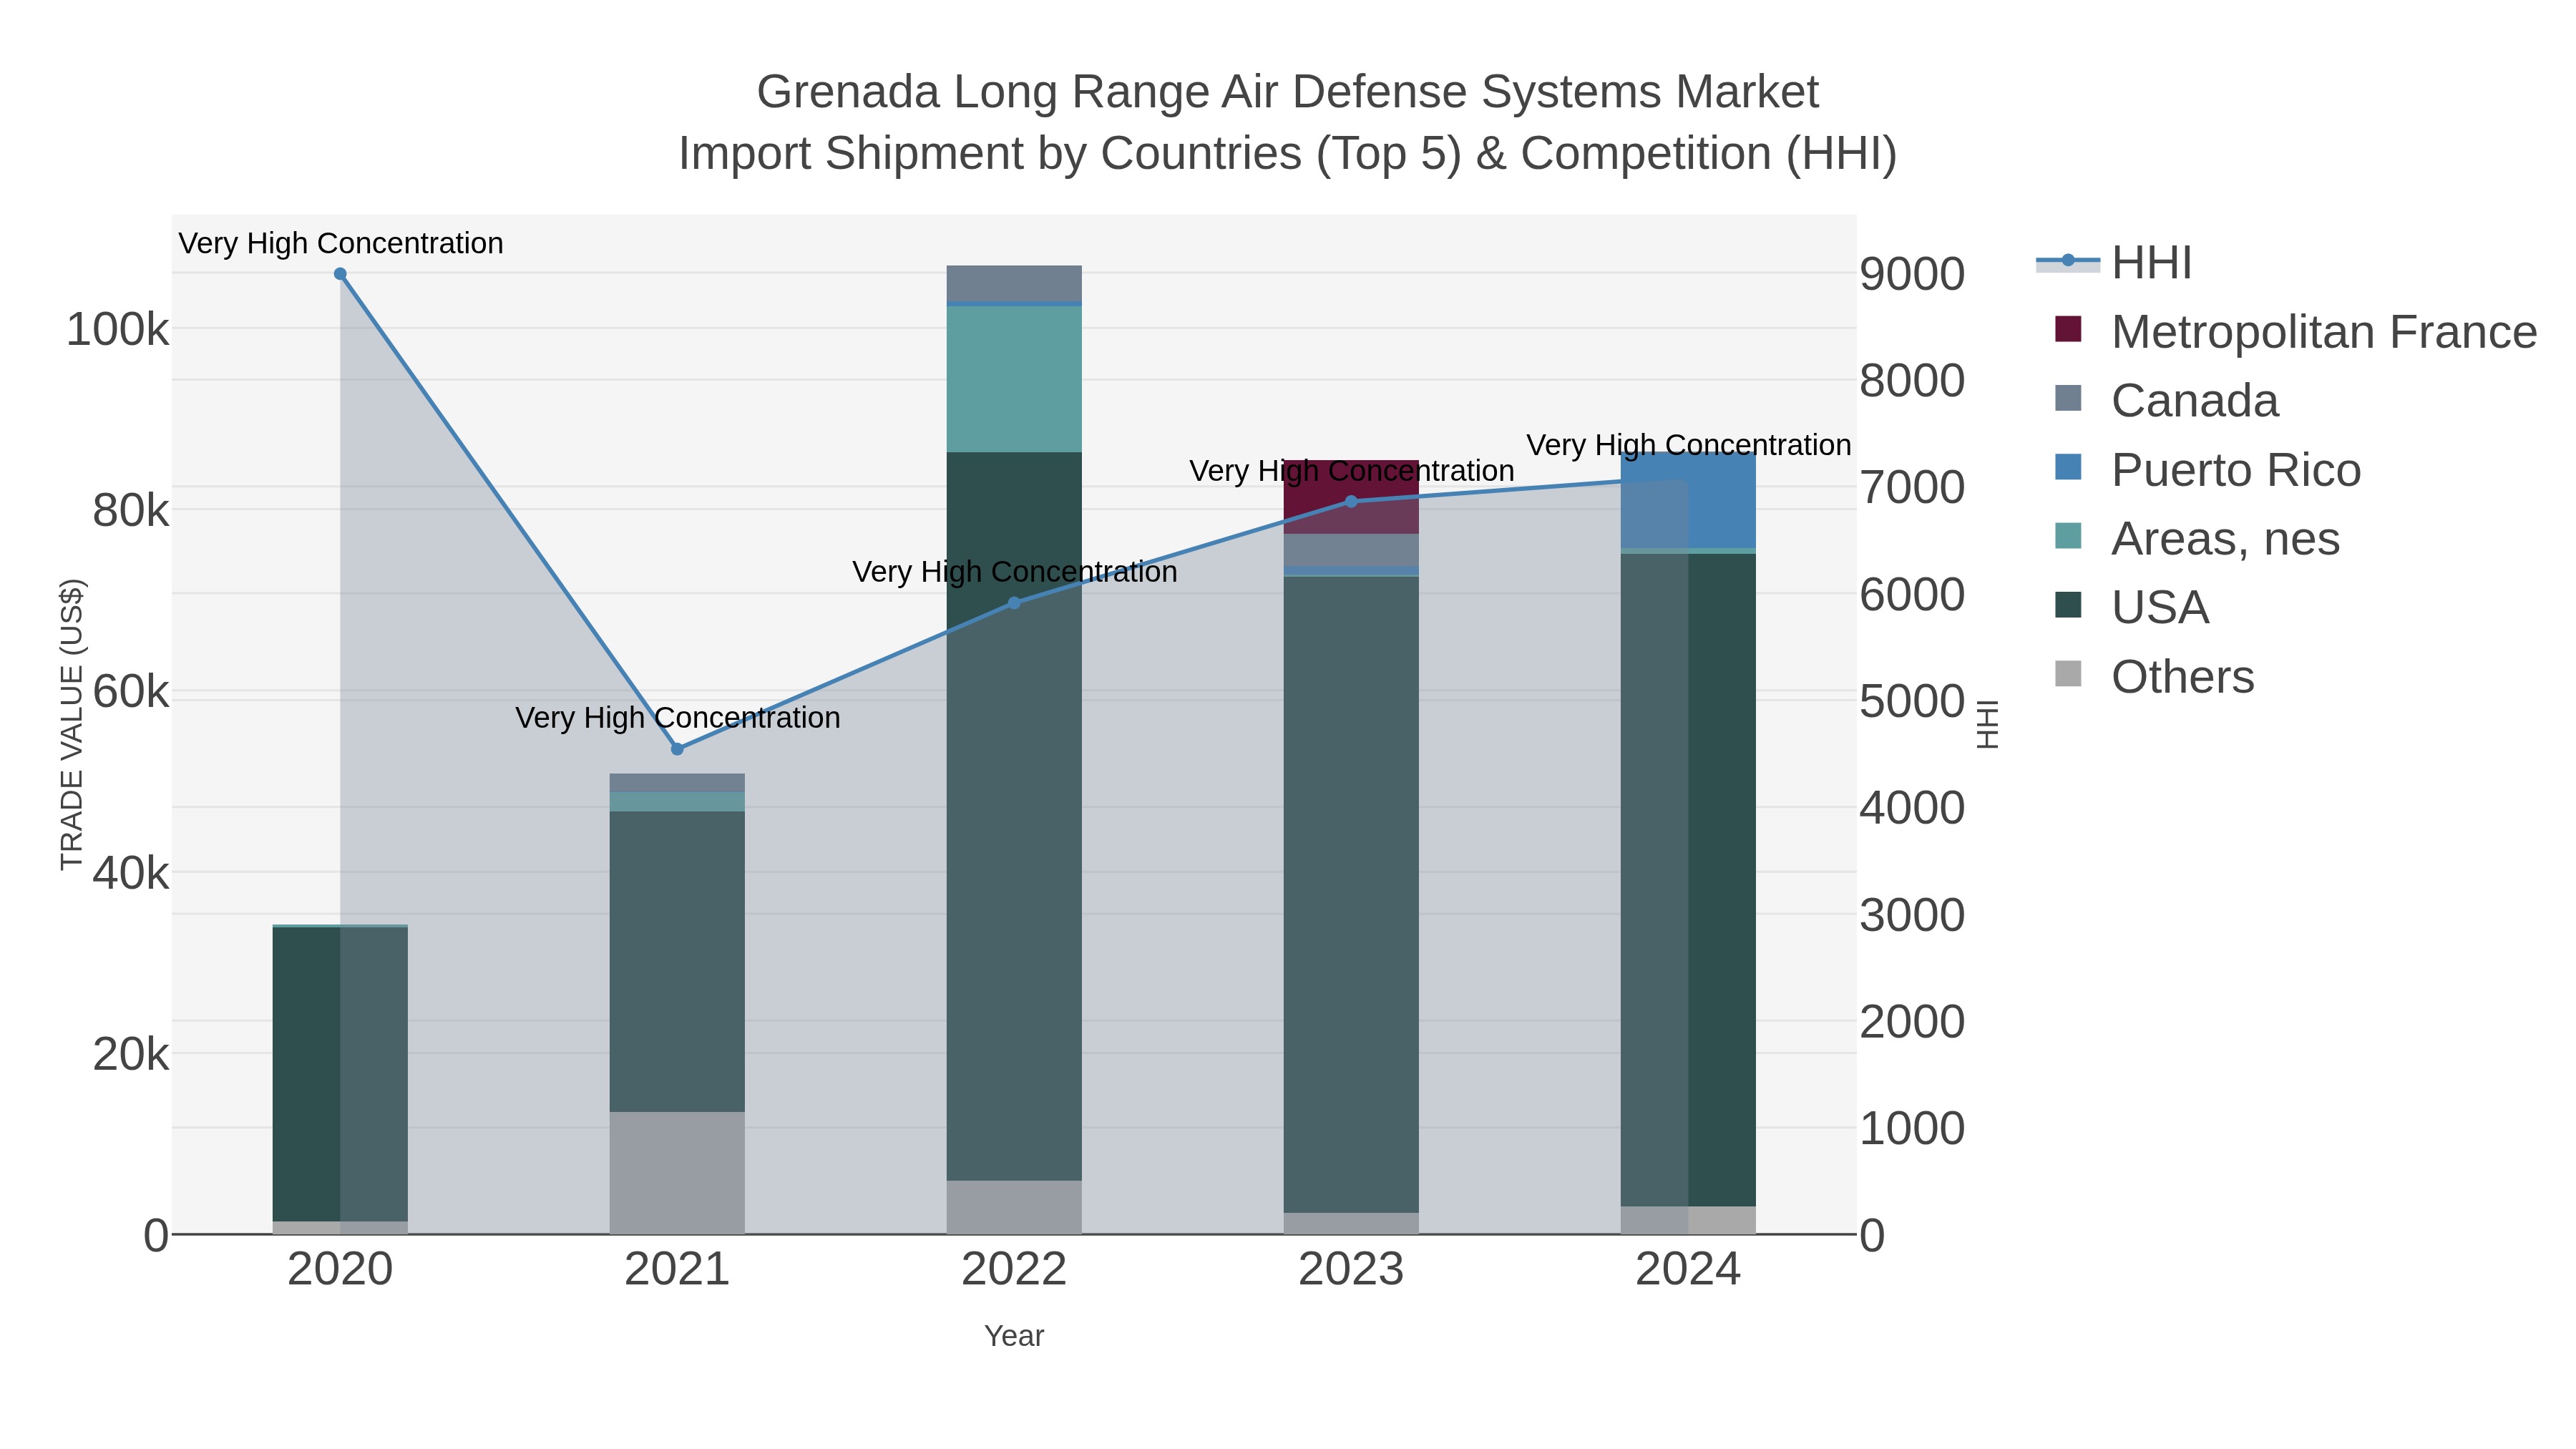Click the 2021 x-axis label
Viewport: 2576px width, 1449px height.
[x=677, y=1270]
